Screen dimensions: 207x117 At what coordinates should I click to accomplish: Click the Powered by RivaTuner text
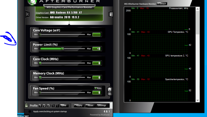click(x=100, y=115)
